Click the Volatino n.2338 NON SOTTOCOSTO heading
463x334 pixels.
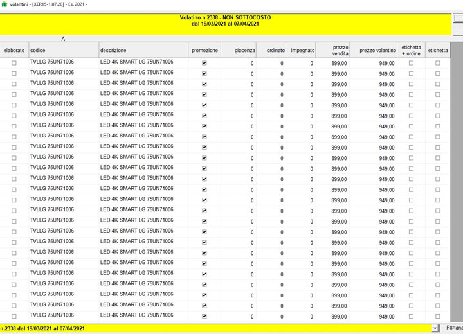tap(225, 17)
